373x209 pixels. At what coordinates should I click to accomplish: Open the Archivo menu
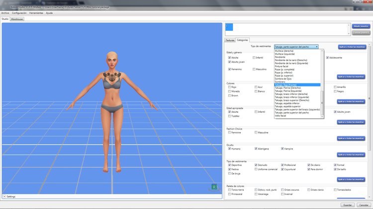tap(5, 13)
